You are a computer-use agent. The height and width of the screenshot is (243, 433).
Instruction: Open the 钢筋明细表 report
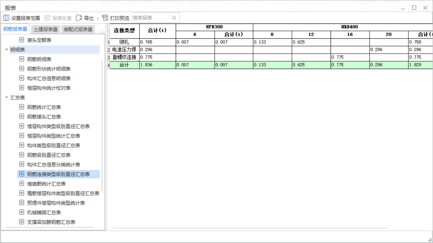[x=39, y=59]
